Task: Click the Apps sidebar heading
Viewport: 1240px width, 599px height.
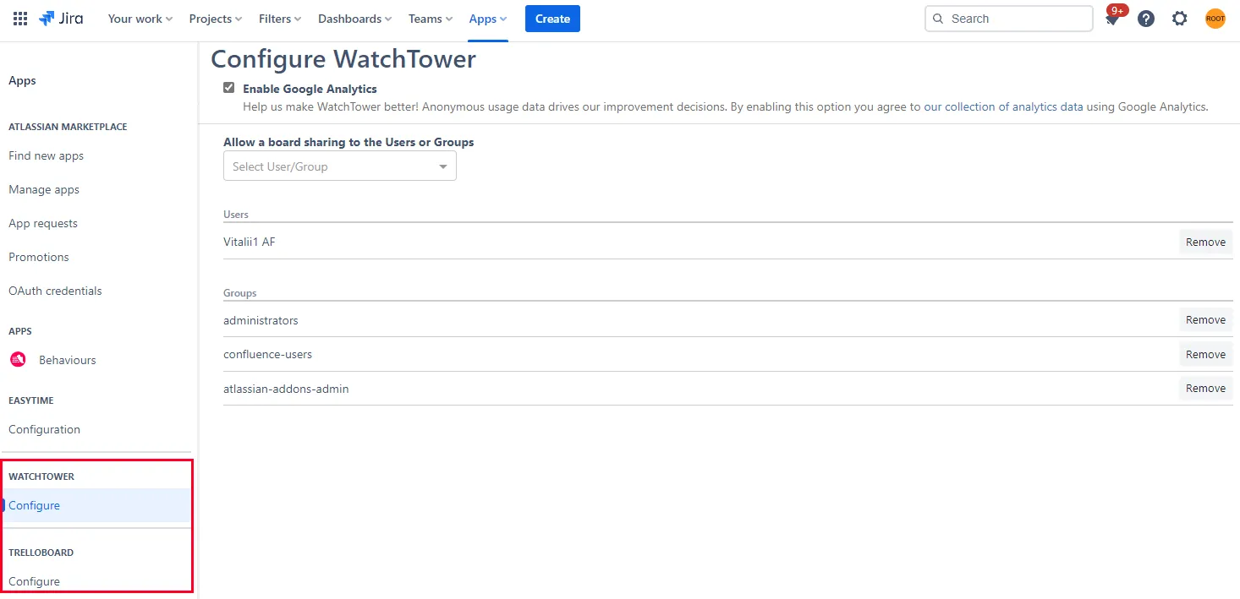Action: coord(22,80)
